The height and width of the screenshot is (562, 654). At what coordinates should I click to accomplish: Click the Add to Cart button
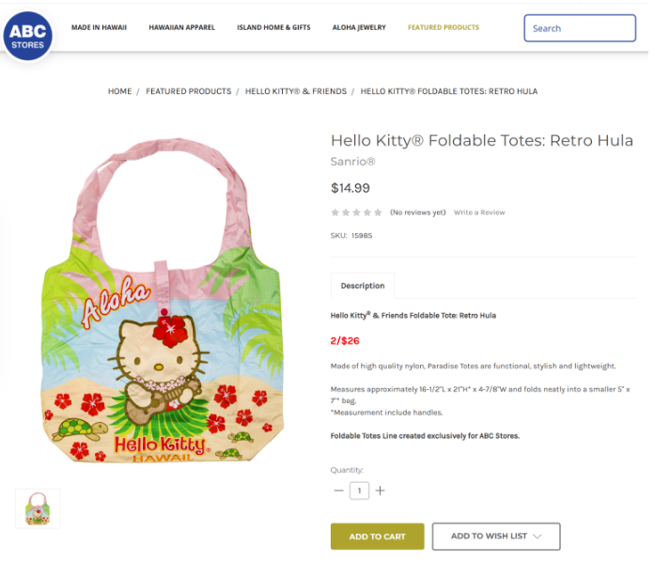tap(377, 537)
